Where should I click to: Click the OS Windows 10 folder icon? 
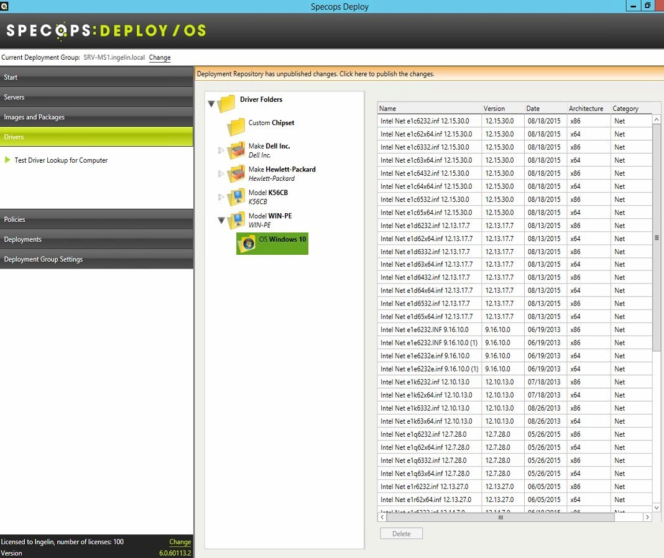[247, 244]
